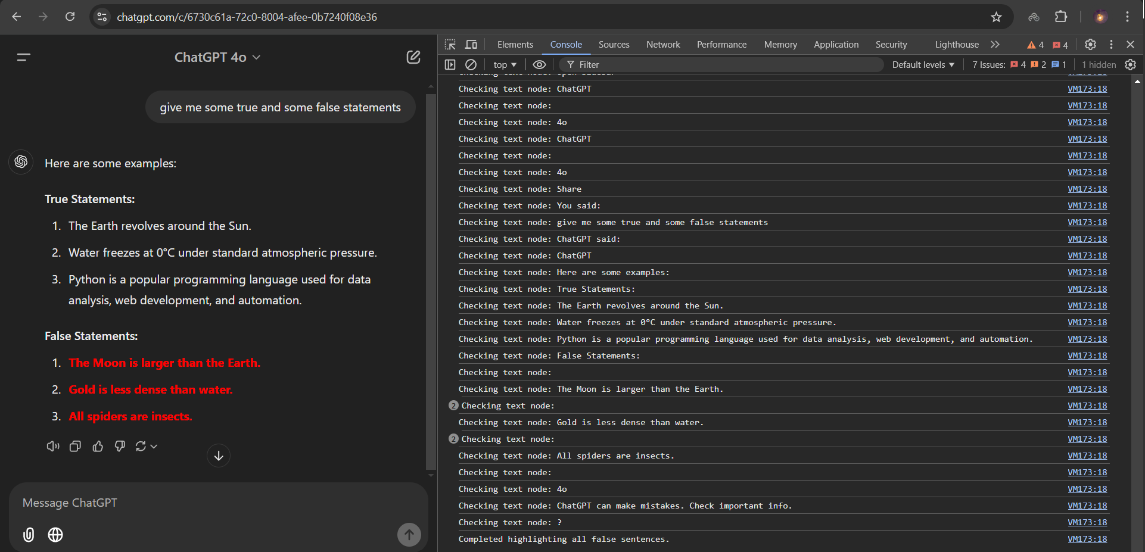Open the Security tab

pyautogui.click(x=891, y=45)
